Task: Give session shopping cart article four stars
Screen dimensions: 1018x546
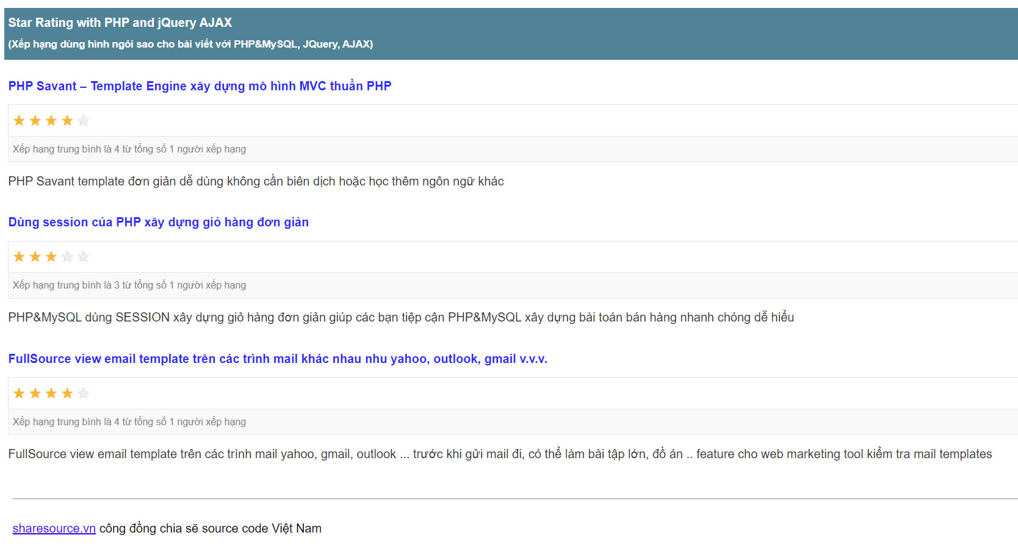Action: [x=67, y=257]
